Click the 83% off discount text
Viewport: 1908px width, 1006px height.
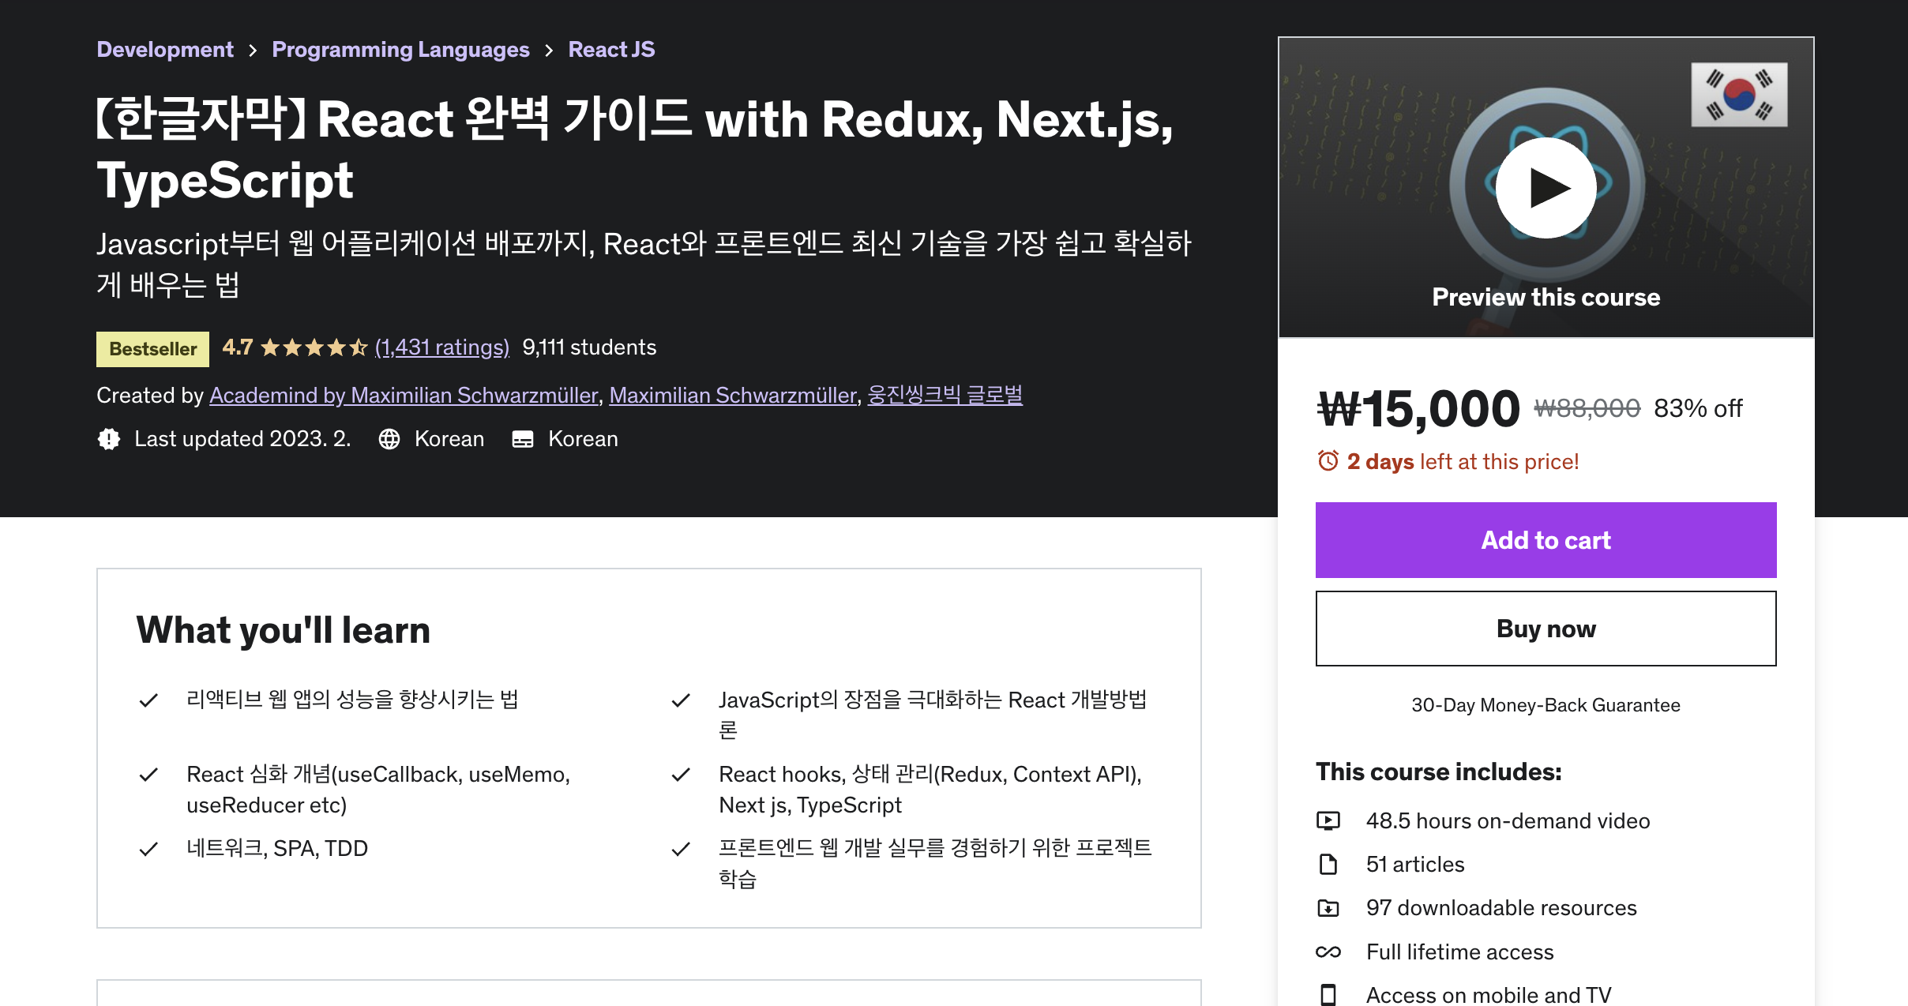click(1698, 408)
